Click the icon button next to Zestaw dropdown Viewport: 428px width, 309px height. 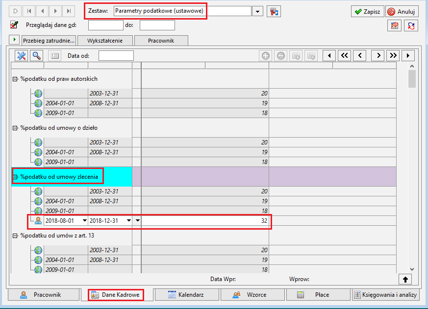pyautogui.click(x=274, y=11)
